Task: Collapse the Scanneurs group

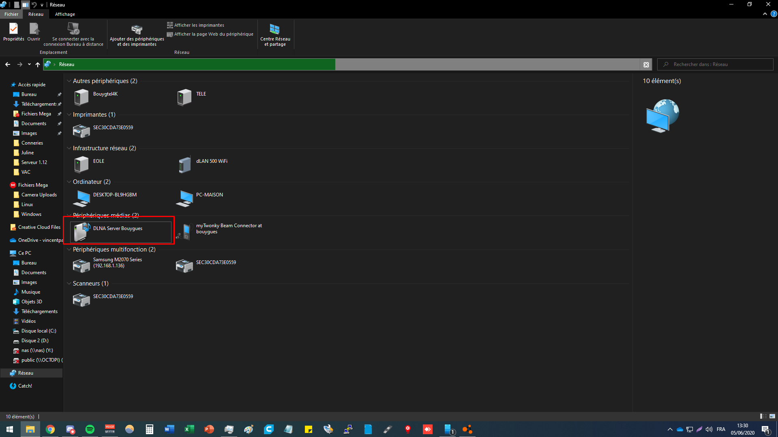Action: 69,284
